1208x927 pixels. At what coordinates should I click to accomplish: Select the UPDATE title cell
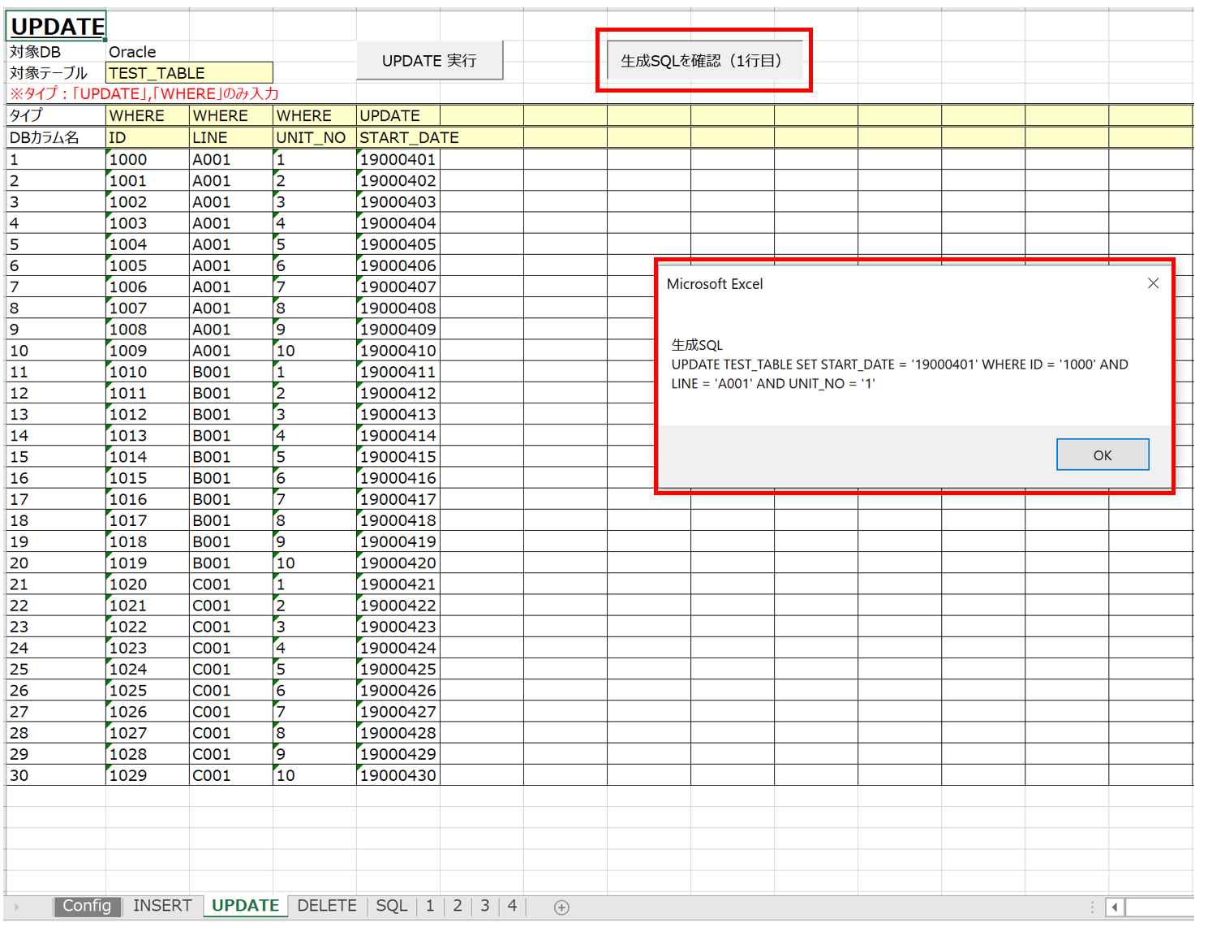[x=57, y=26]
